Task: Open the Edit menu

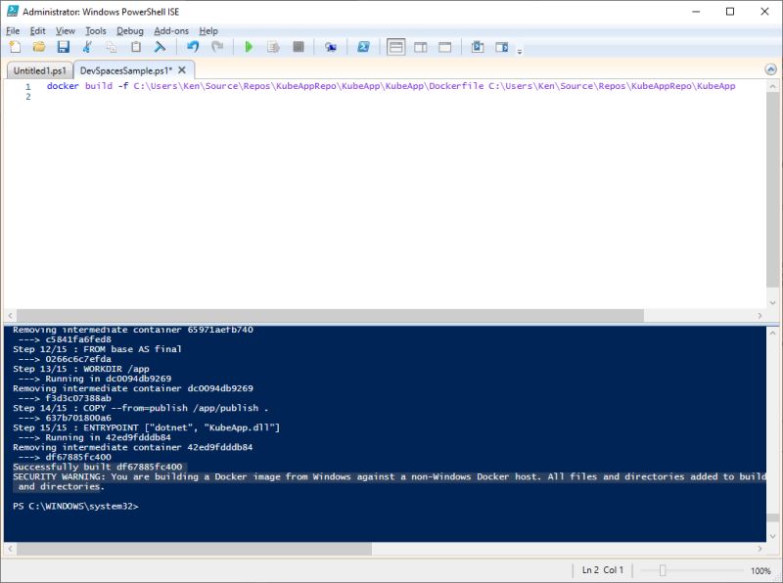Action: 37,31
